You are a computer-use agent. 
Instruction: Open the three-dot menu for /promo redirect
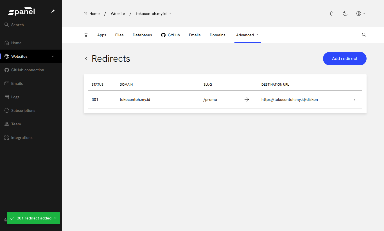pyautogui.click(x=354, y=99)
